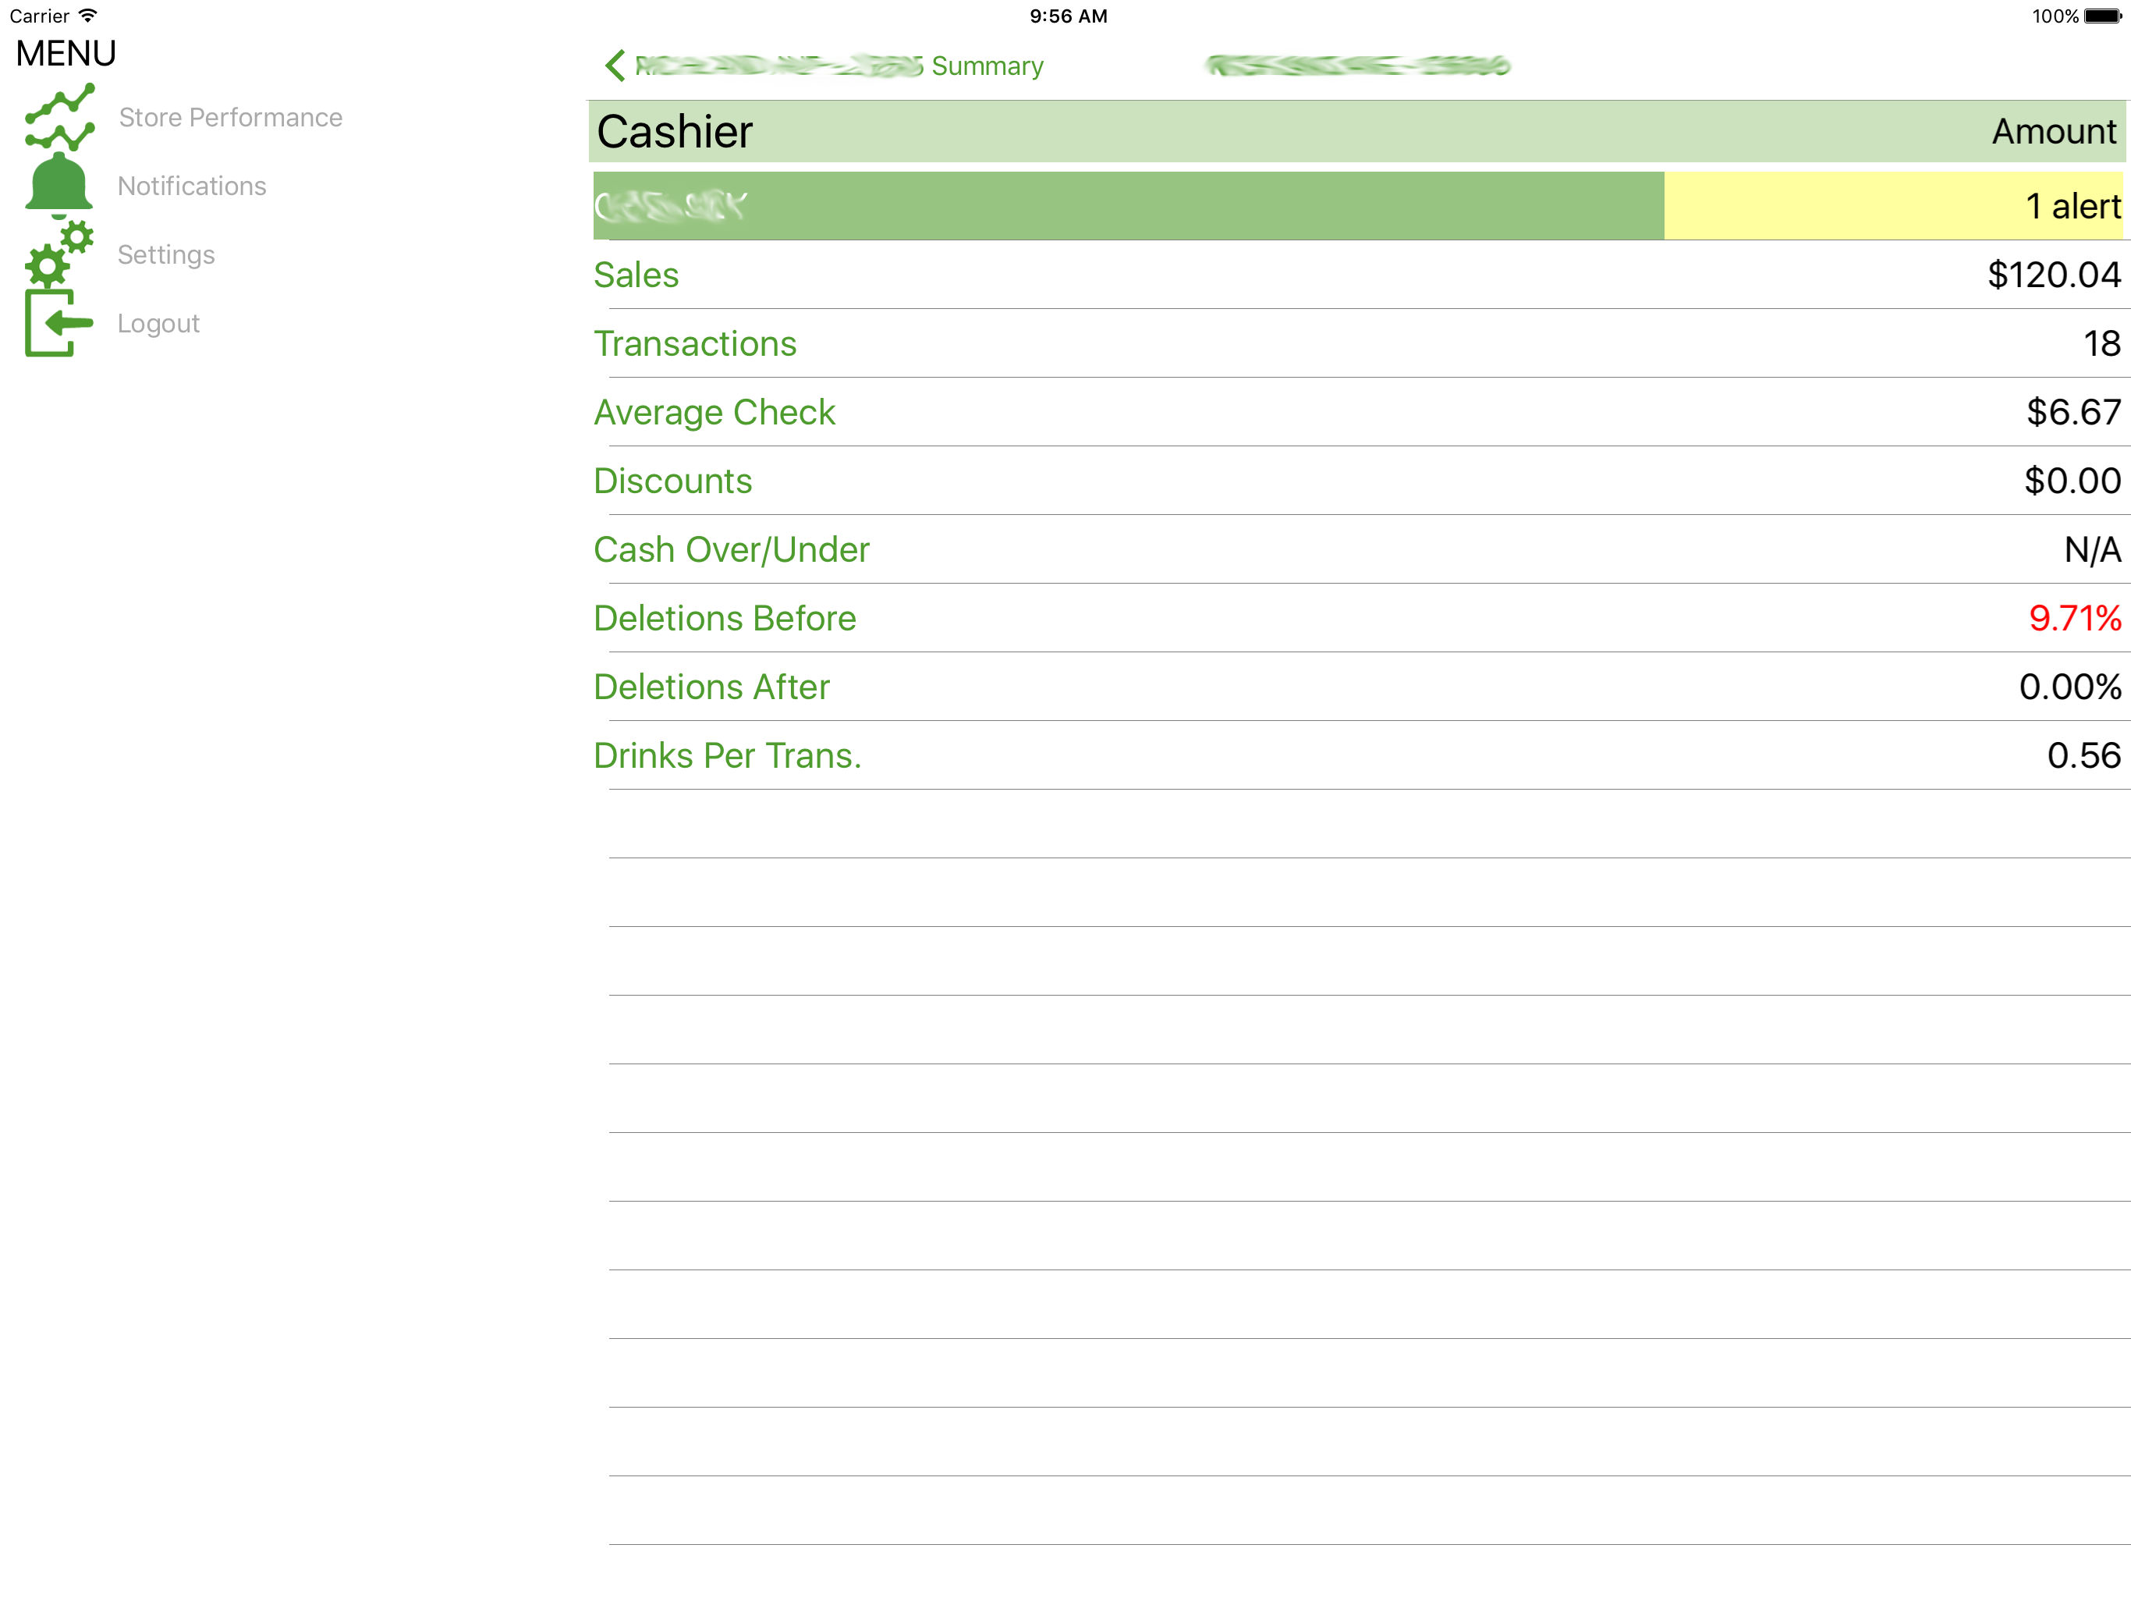Viewport: 2131px width, 1598px height.
Task: Select the Cash Over/Under label
Action: 731,549
